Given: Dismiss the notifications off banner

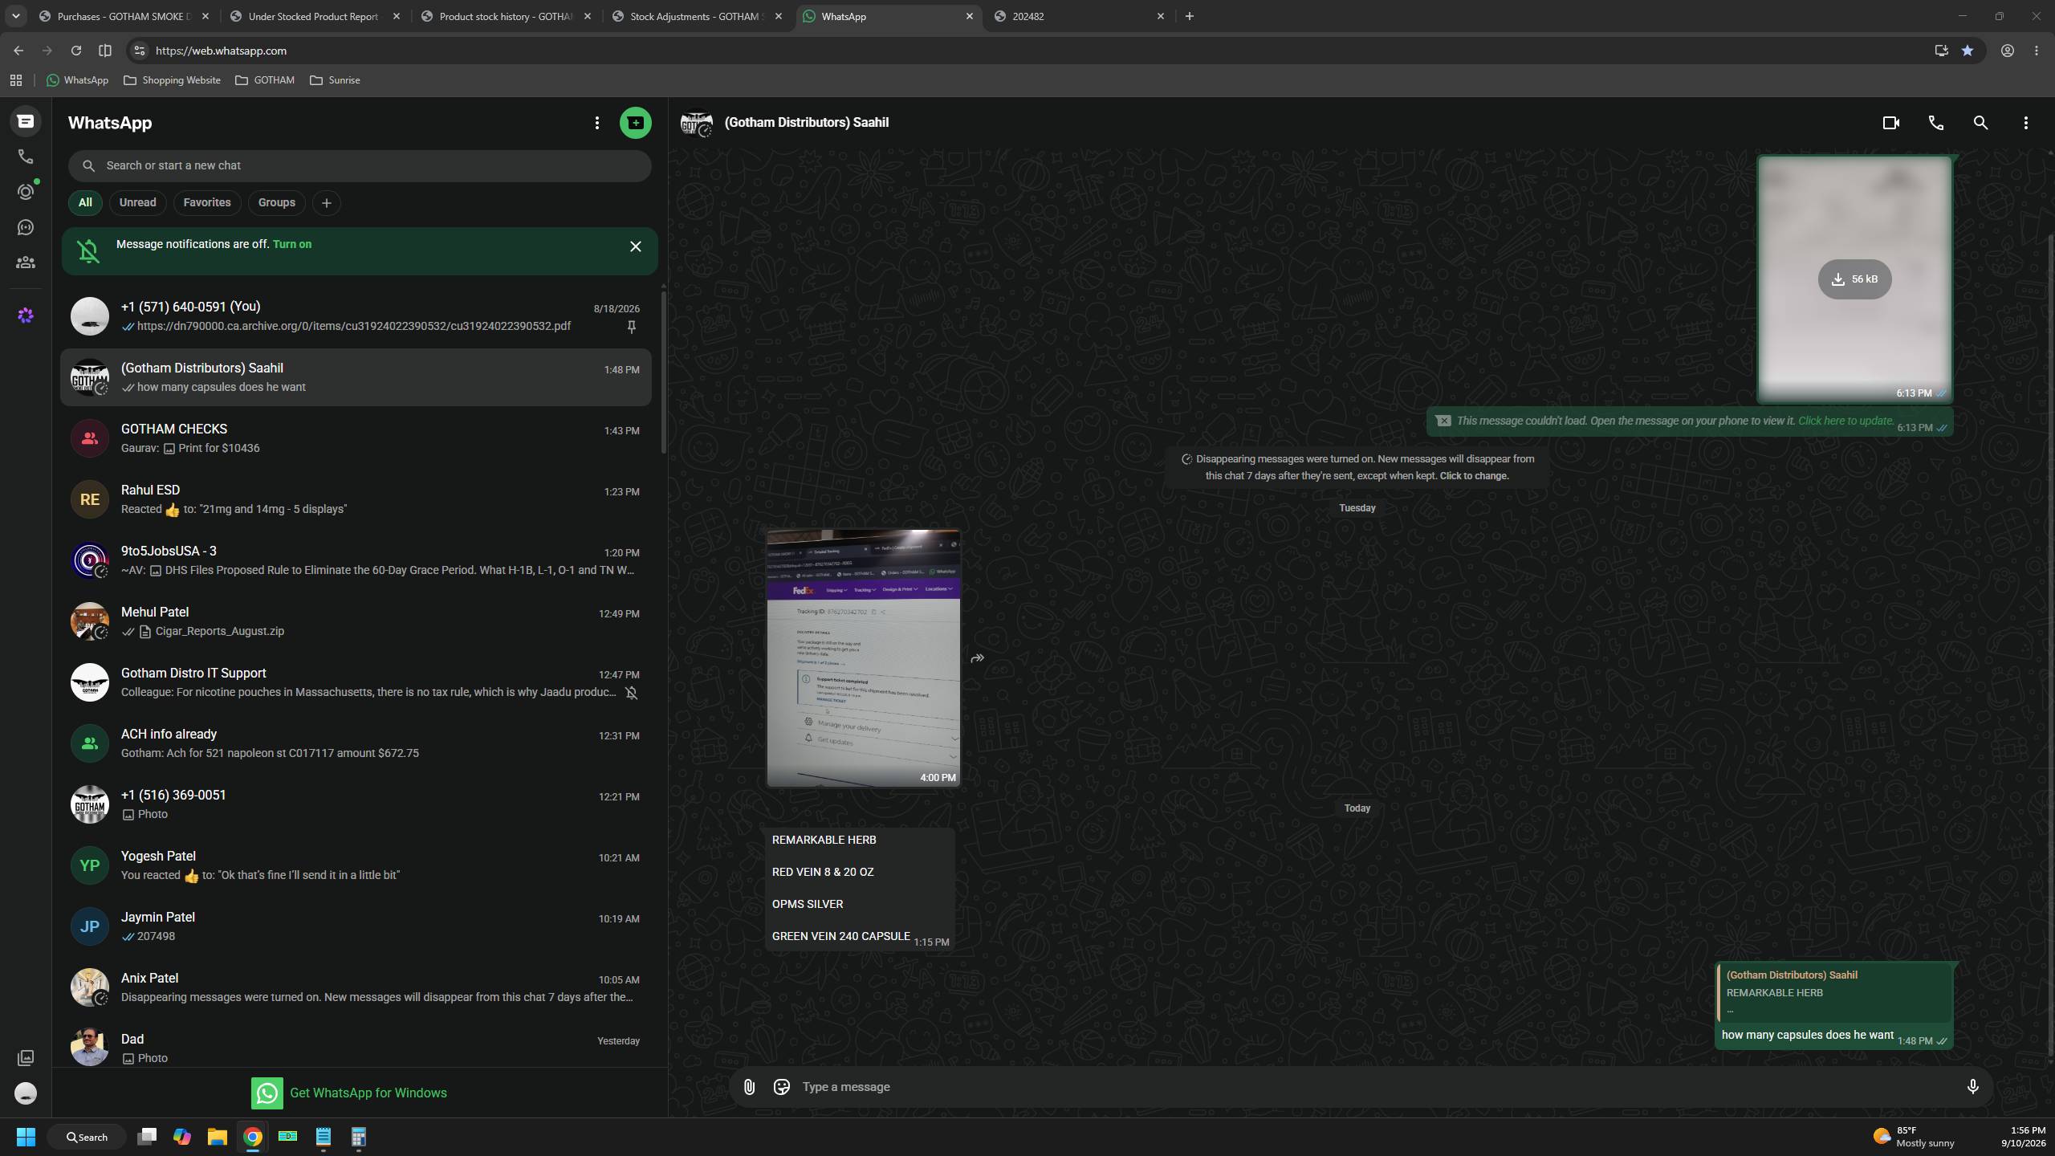Looking at the screenshot, I should [636, 246].
